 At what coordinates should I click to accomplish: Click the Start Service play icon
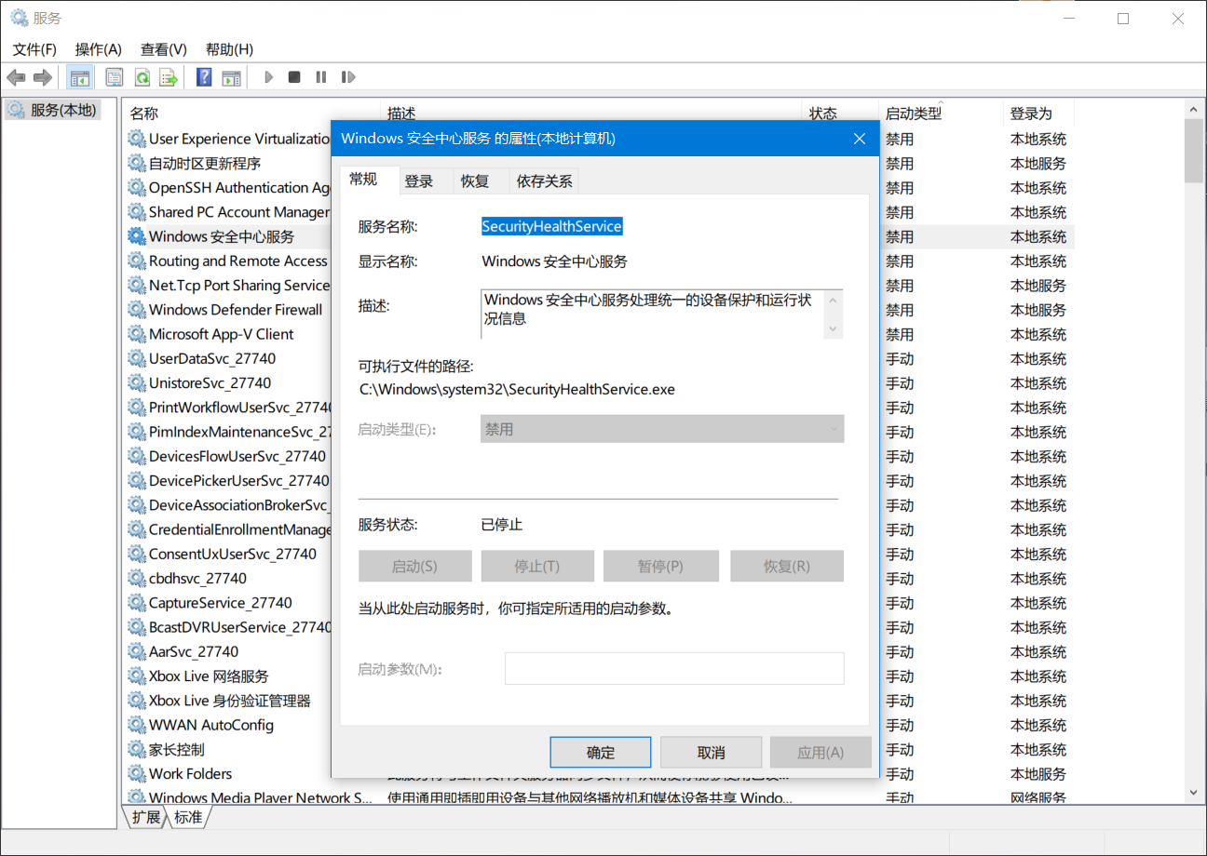click(x=268, y=77)
